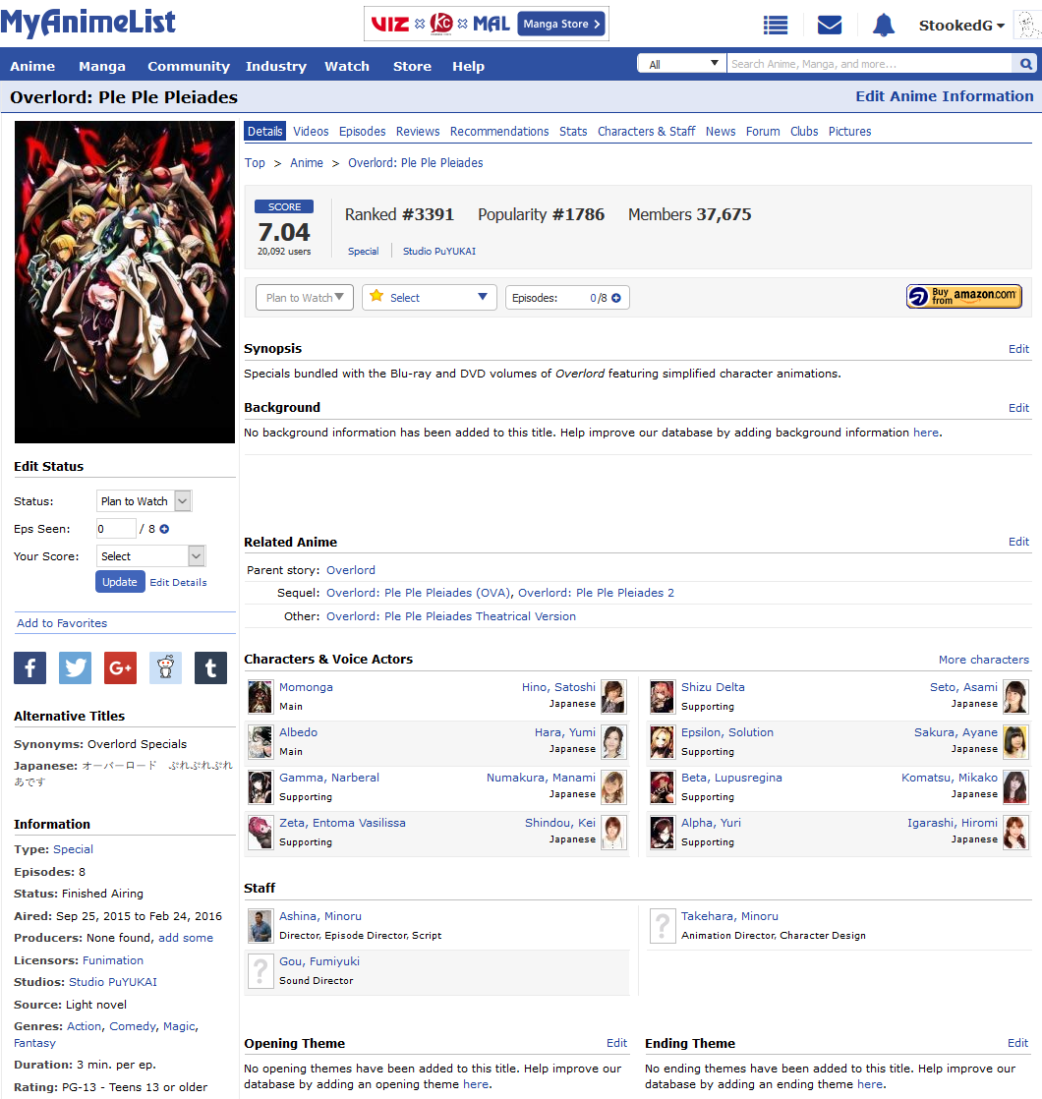Switch to the Characters & Staff tab
Image resolution: width=1042 pixels, height=1099 pixels.
click(x=646, y=131)
